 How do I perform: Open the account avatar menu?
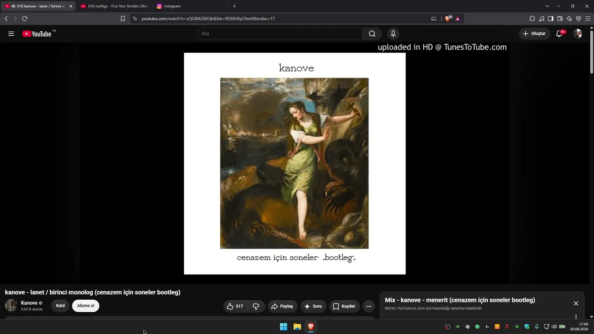(577, 33)
